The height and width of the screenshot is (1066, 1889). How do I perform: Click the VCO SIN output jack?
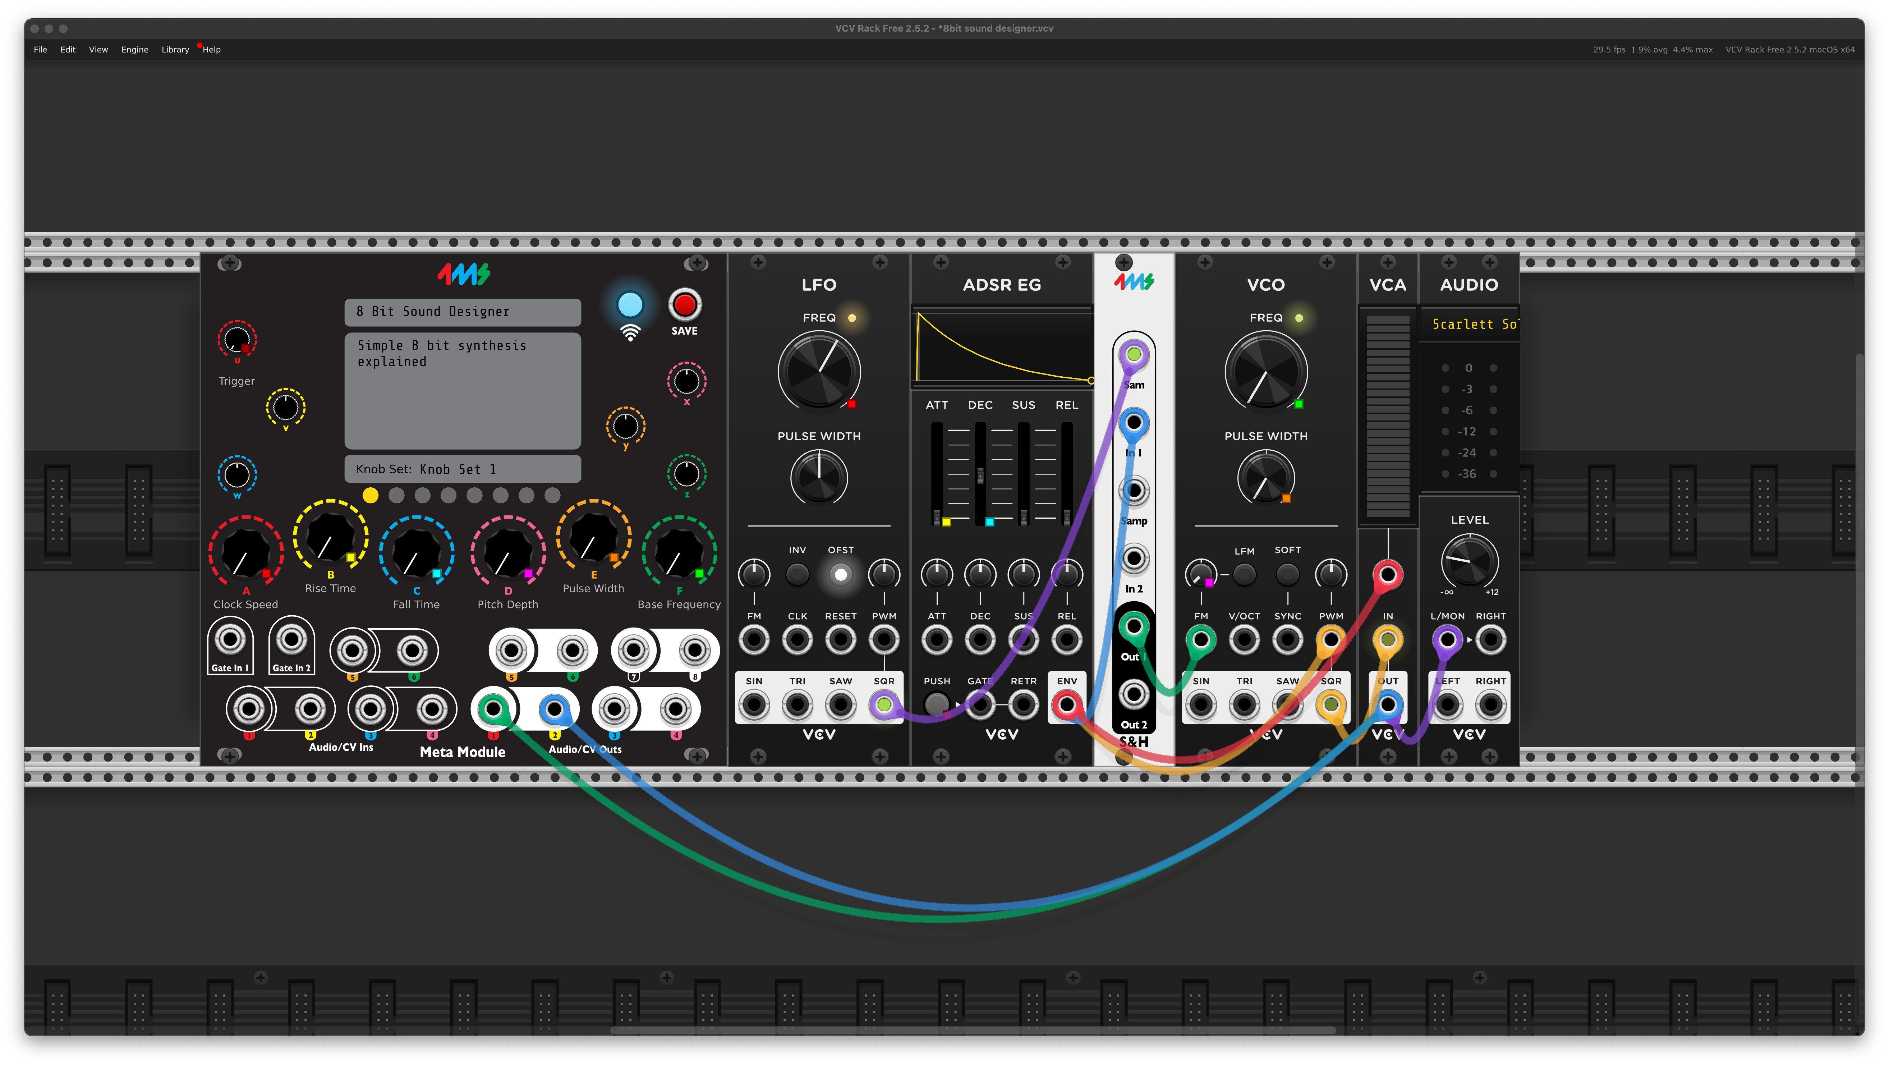[x=1200, y=704]
